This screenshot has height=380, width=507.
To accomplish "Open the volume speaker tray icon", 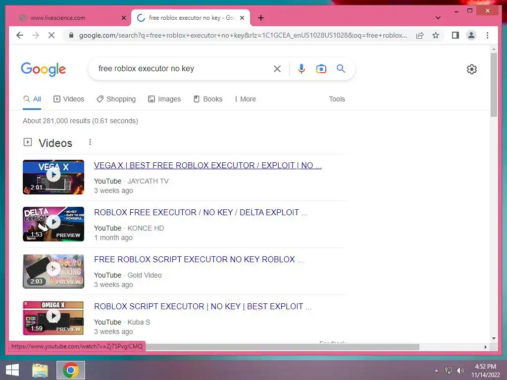I will [x=460, y=371].
